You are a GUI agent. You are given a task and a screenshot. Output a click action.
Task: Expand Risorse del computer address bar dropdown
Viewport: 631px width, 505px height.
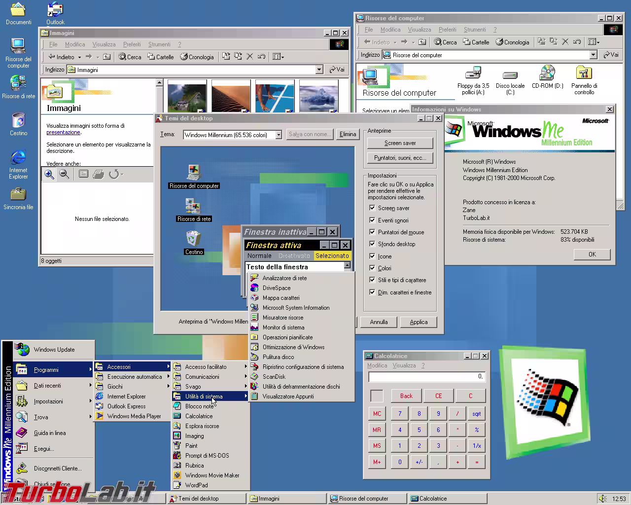pos(594,55)
